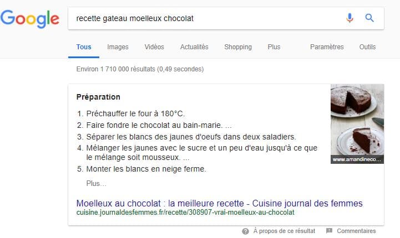Click the cuisine.journaldesfemmes.fr URL

[185, 212]
